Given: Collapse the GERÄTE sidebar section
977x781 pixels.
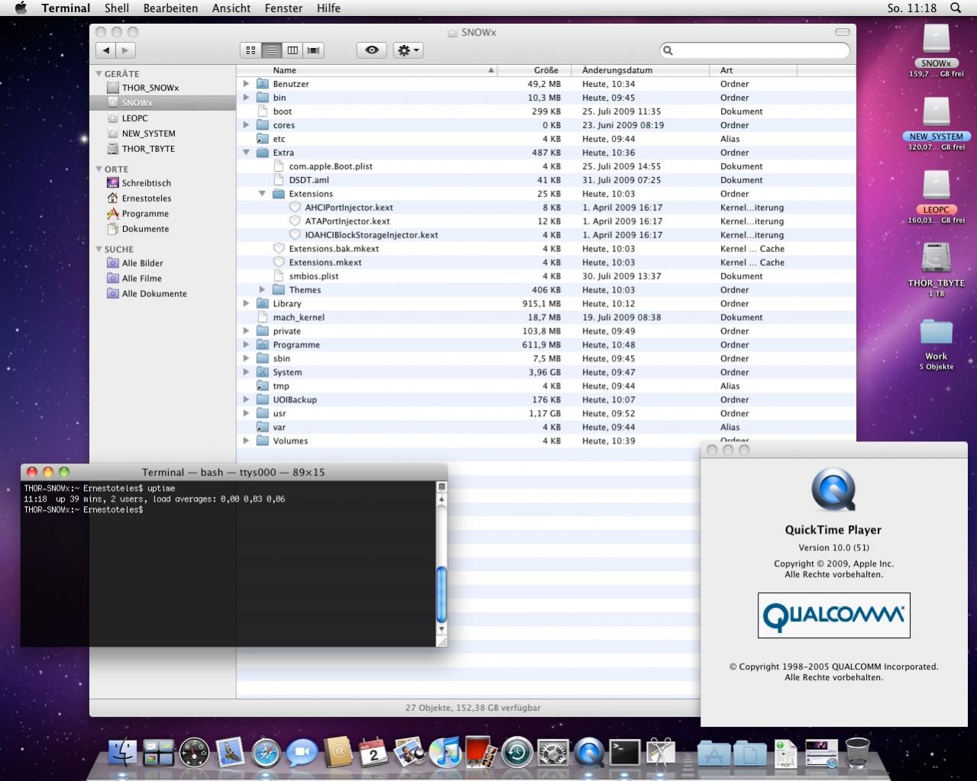Looking at the screenshot, I should pos(99,74).
